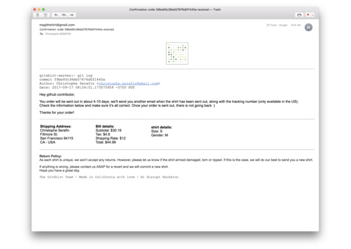Print the email with printer icon

(x=299, y=15)
